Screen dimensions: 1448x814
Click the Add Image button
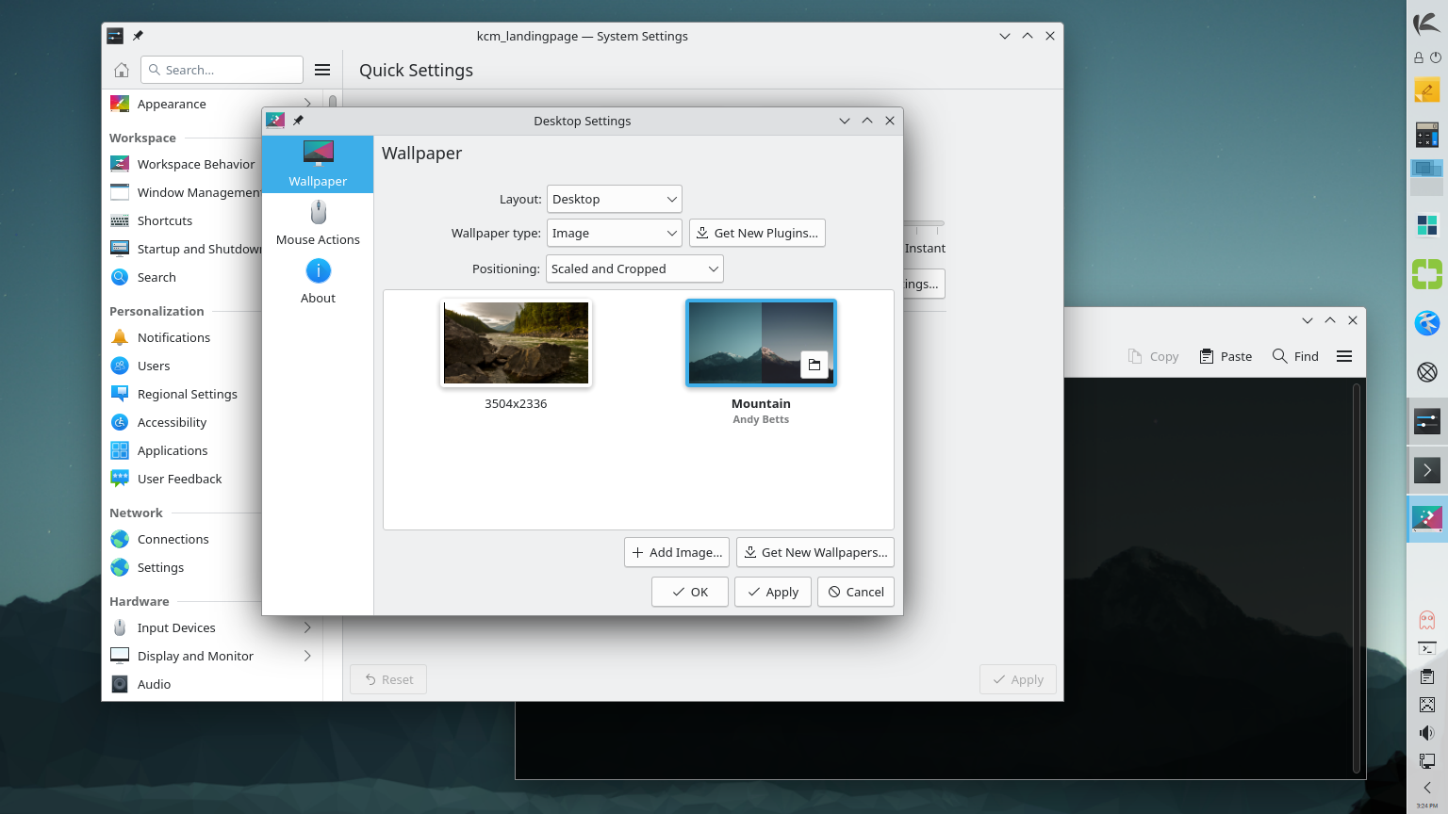click(x=677, y=552)
